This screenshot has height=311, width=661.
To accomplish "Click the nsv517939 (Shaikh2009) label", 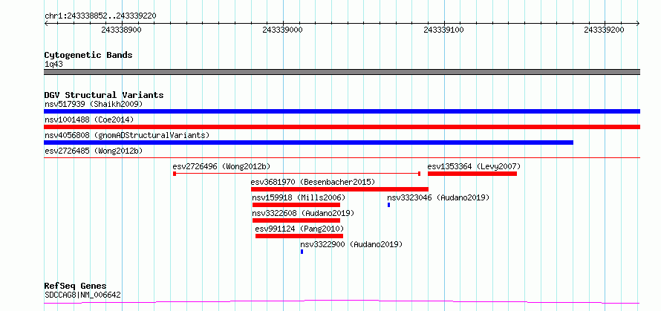I will (94, 104).
